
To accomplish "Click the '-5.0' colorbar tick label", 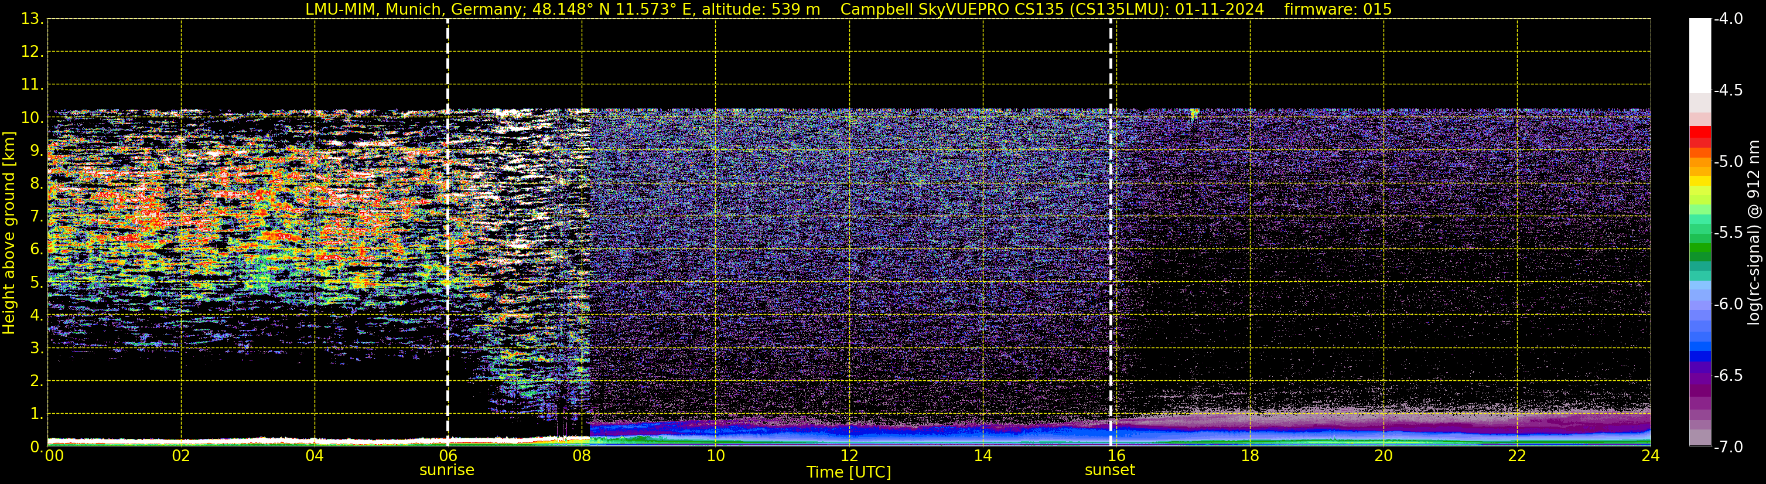I will coord(1727,162).
